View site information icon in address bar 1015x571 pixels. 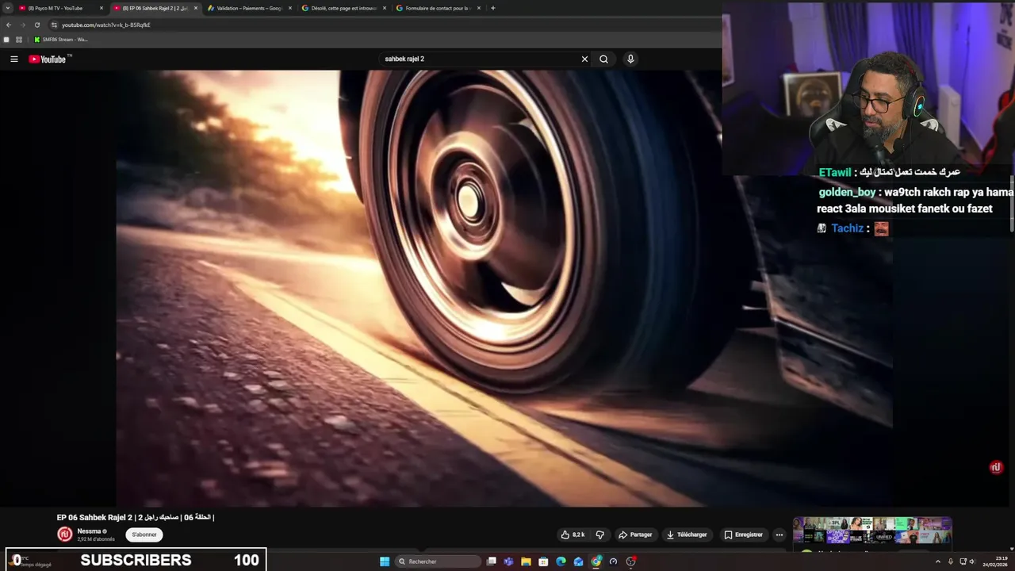(x=54, y=25)
